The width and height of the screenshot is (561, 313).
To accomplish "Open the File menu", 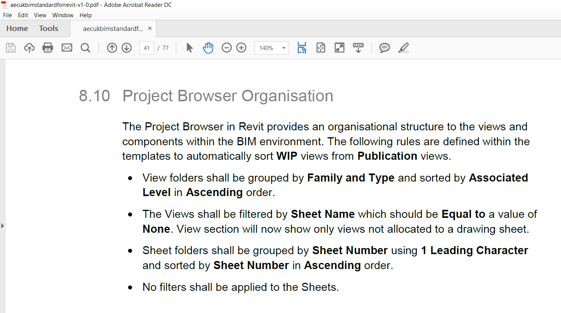I will click(x=7, y=15).
